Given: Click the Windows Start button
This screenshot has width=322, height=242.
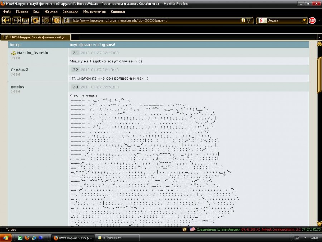Looking at the screenshot, I should pos(6,238).
